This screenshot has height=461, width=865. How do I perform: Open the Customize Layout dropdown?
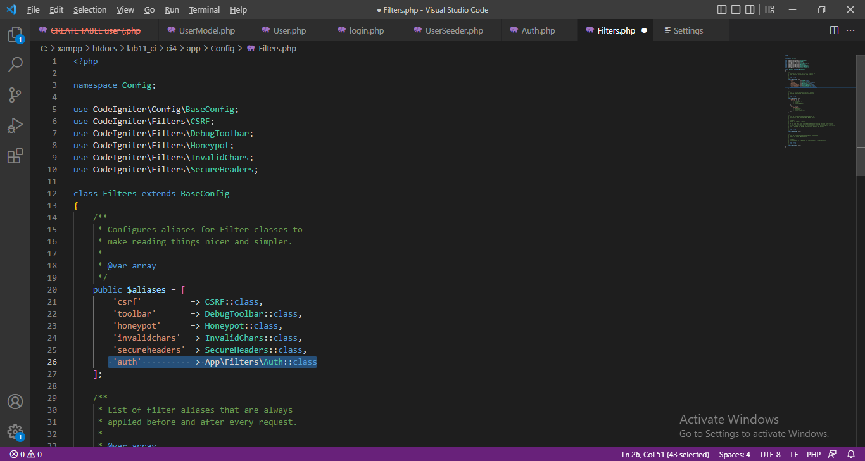tap(769, 9)
